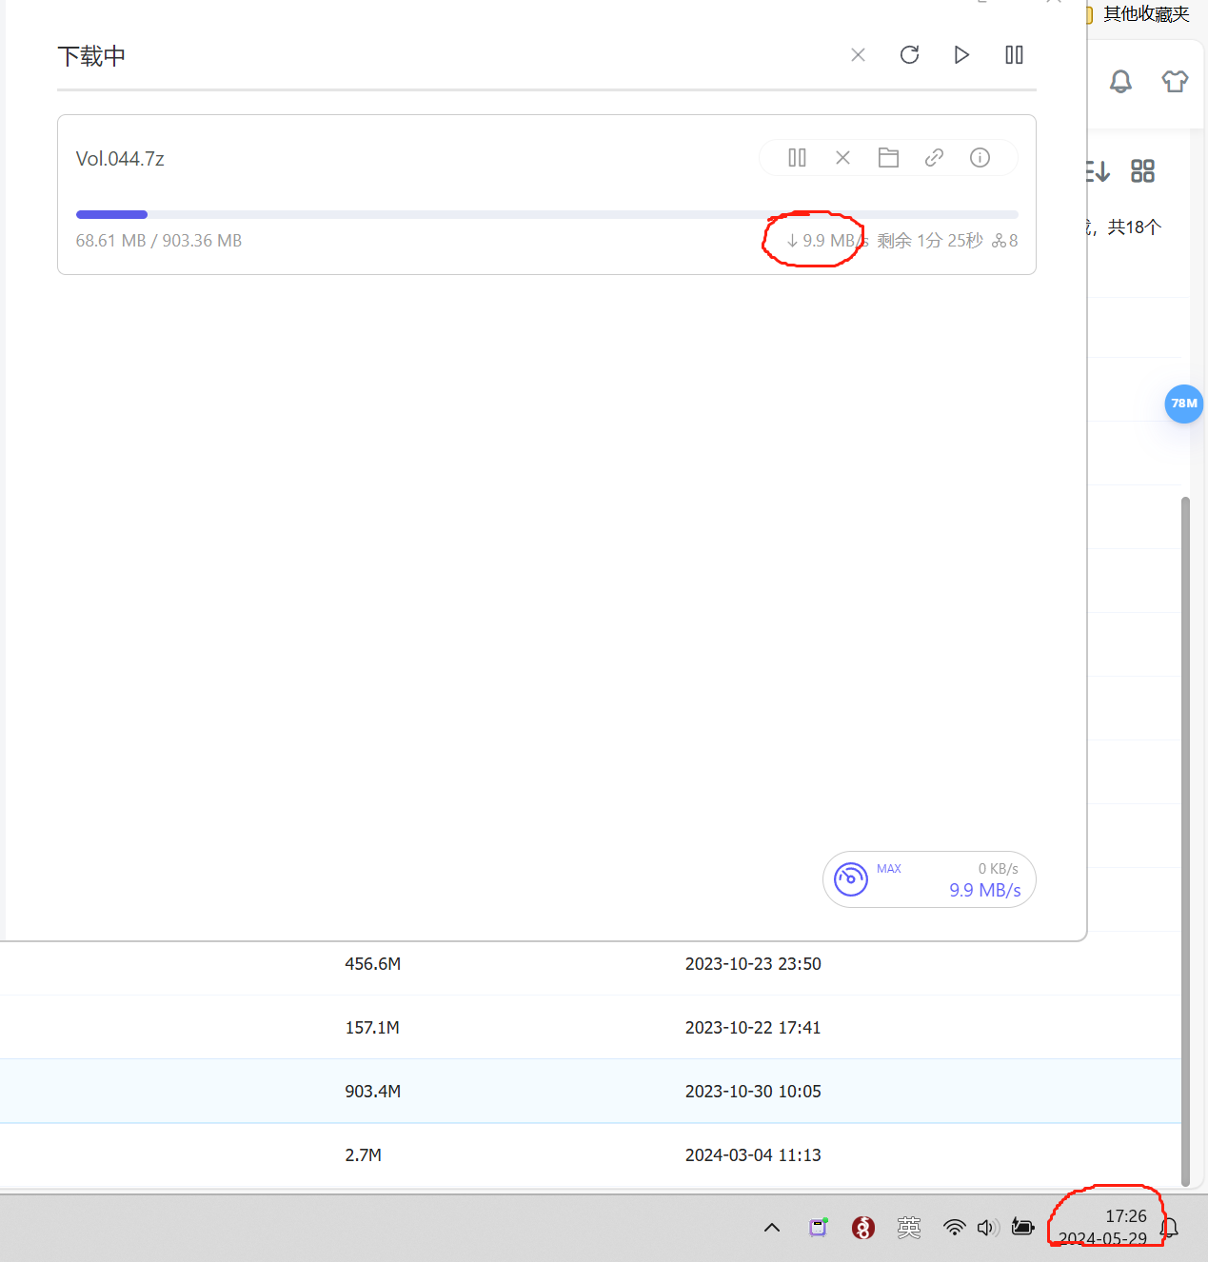Select the 157.1M file row
This screenshot has height=1262, width=1208.
tap(590, 1028)
